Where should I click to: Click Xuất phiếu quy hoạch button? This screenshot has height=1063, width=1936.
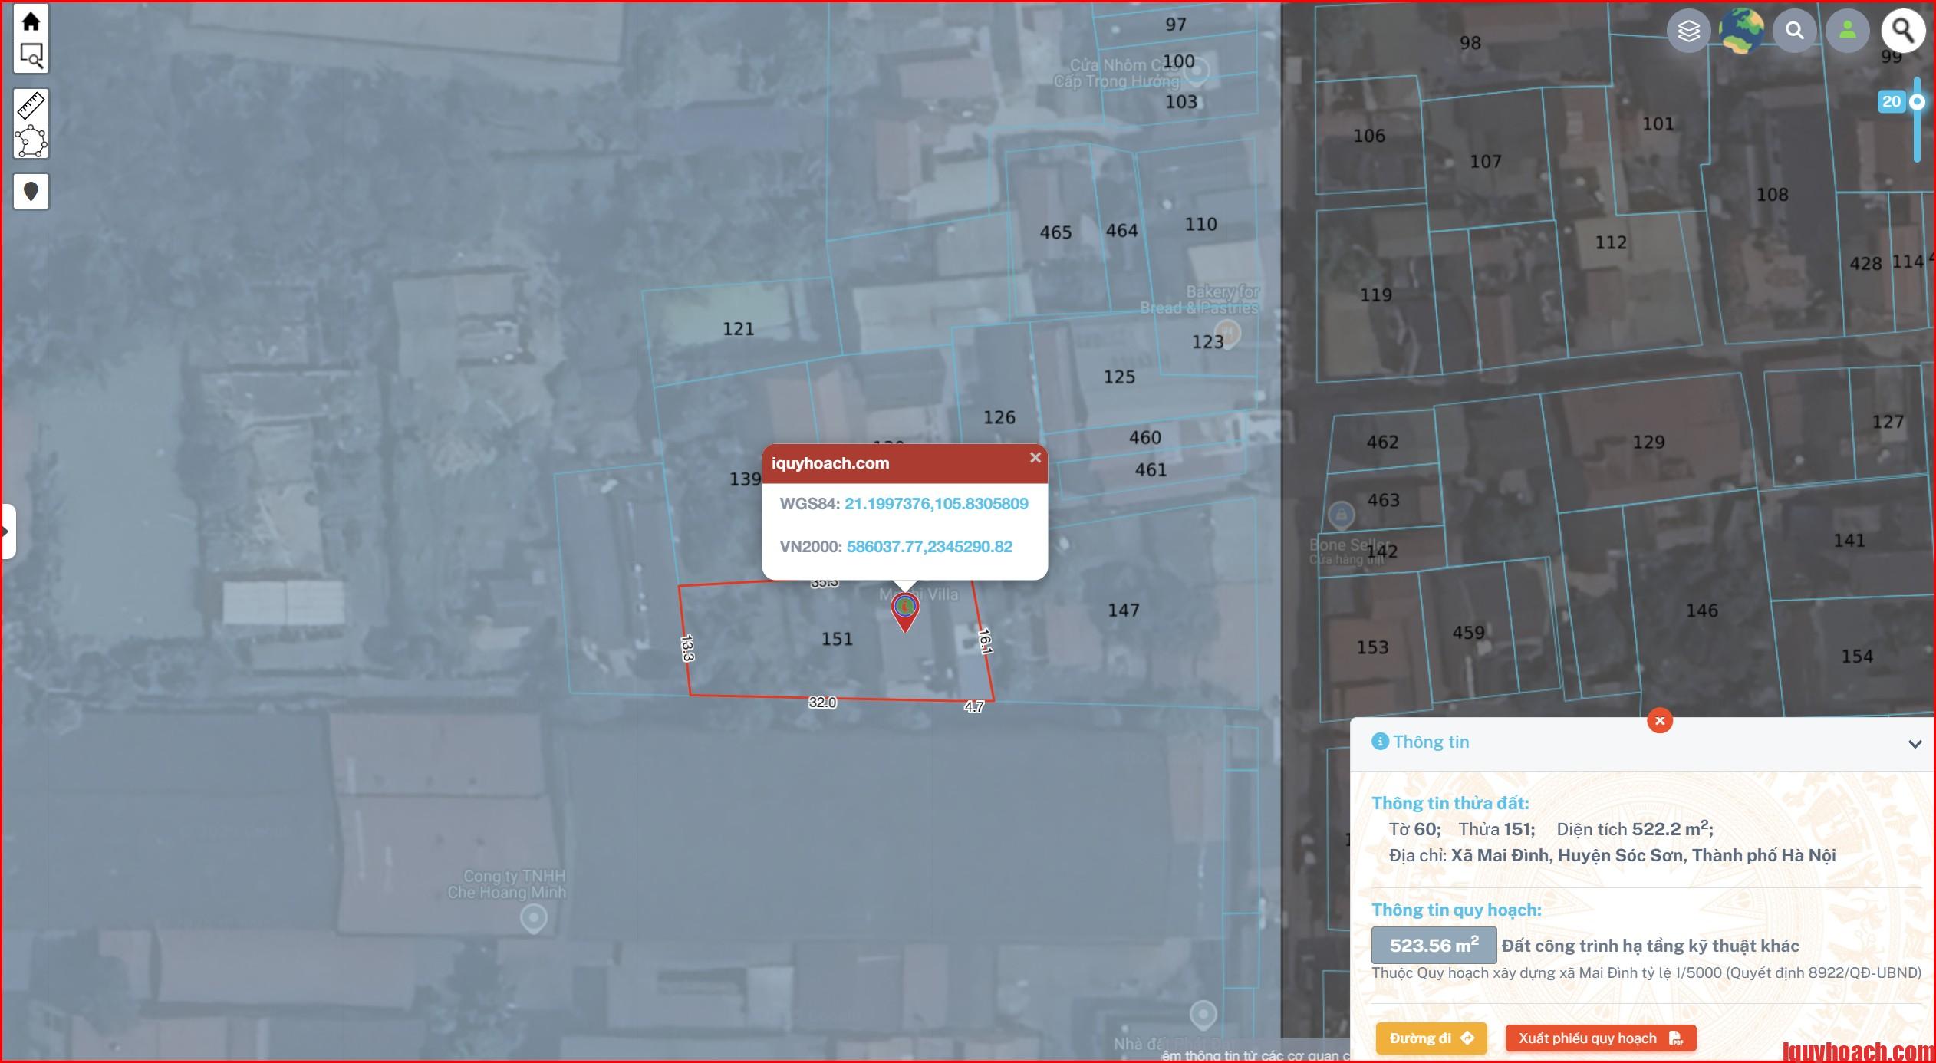(x=1600, y=1038)
